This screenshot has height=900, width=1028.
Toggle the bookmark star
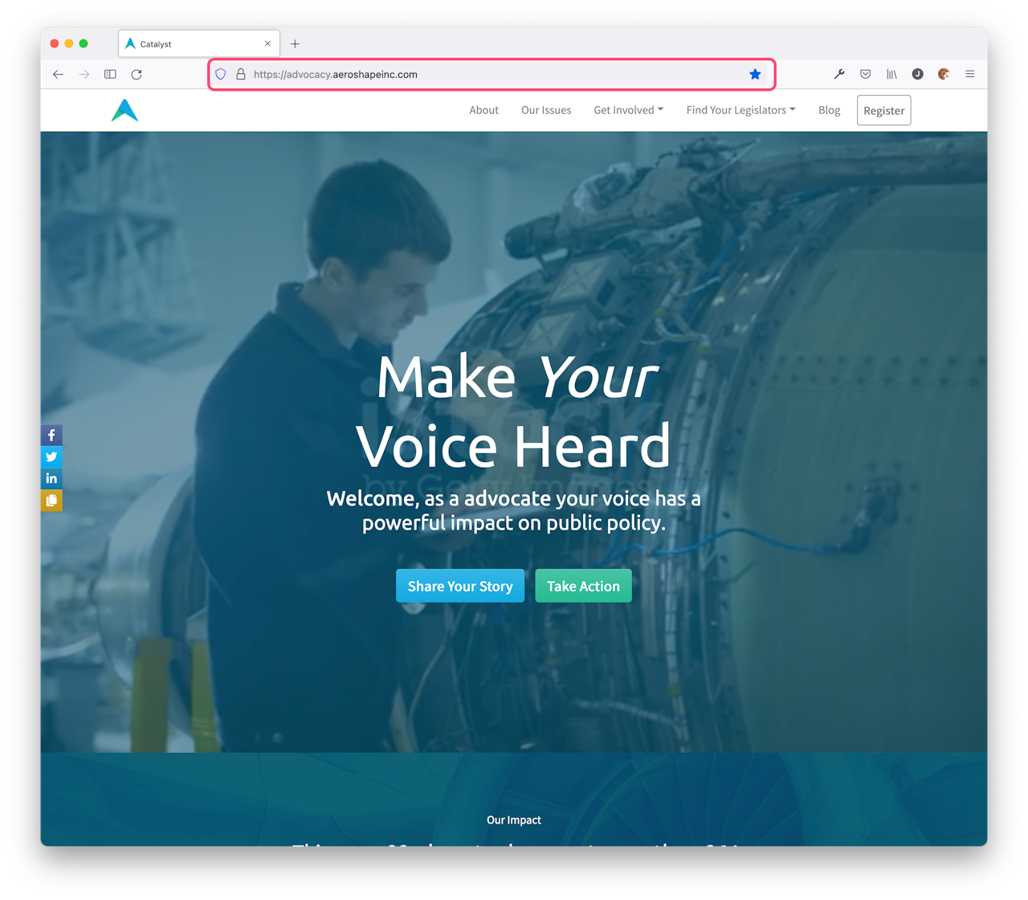[755, 74]
